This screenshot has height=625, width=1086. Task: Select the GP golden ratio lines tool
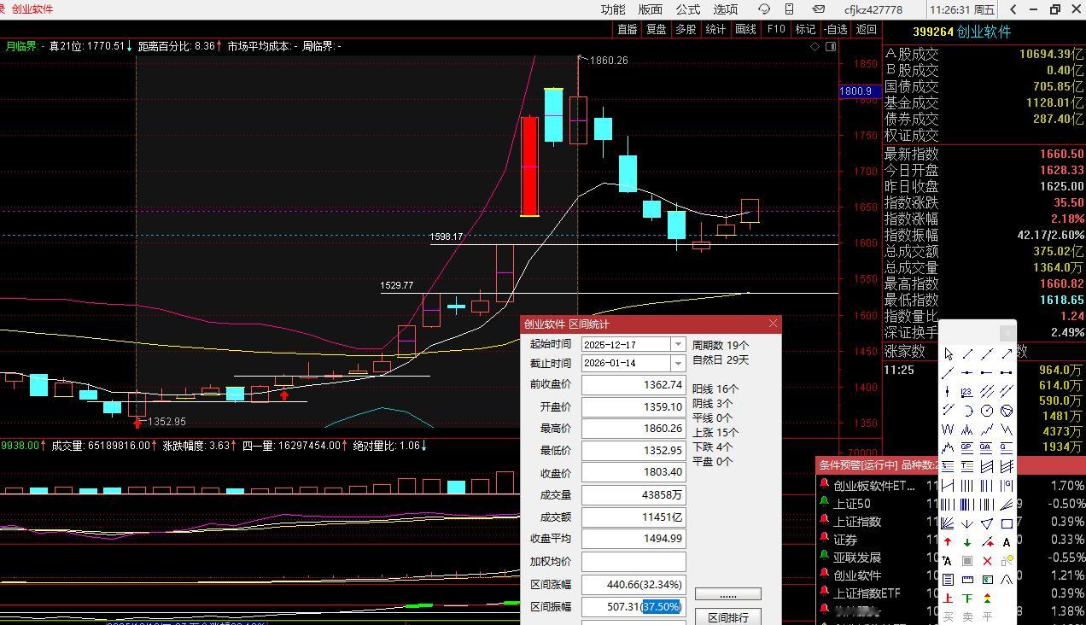pos(967,447)
